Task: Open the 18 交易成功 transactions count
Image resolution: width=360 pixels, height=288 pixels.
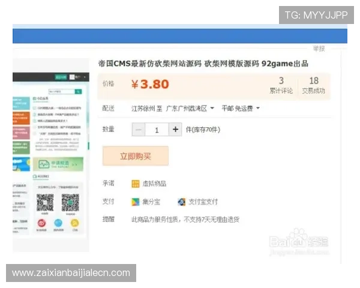Action: pos(314,85)
